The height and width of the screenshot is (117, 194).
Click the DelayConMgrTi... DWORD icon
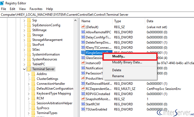[83, 37]
